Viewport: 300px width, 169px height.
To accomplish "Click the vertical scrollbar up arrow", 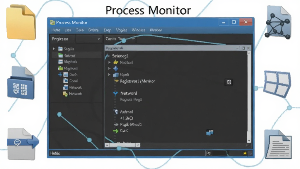I will click(249, 53).
